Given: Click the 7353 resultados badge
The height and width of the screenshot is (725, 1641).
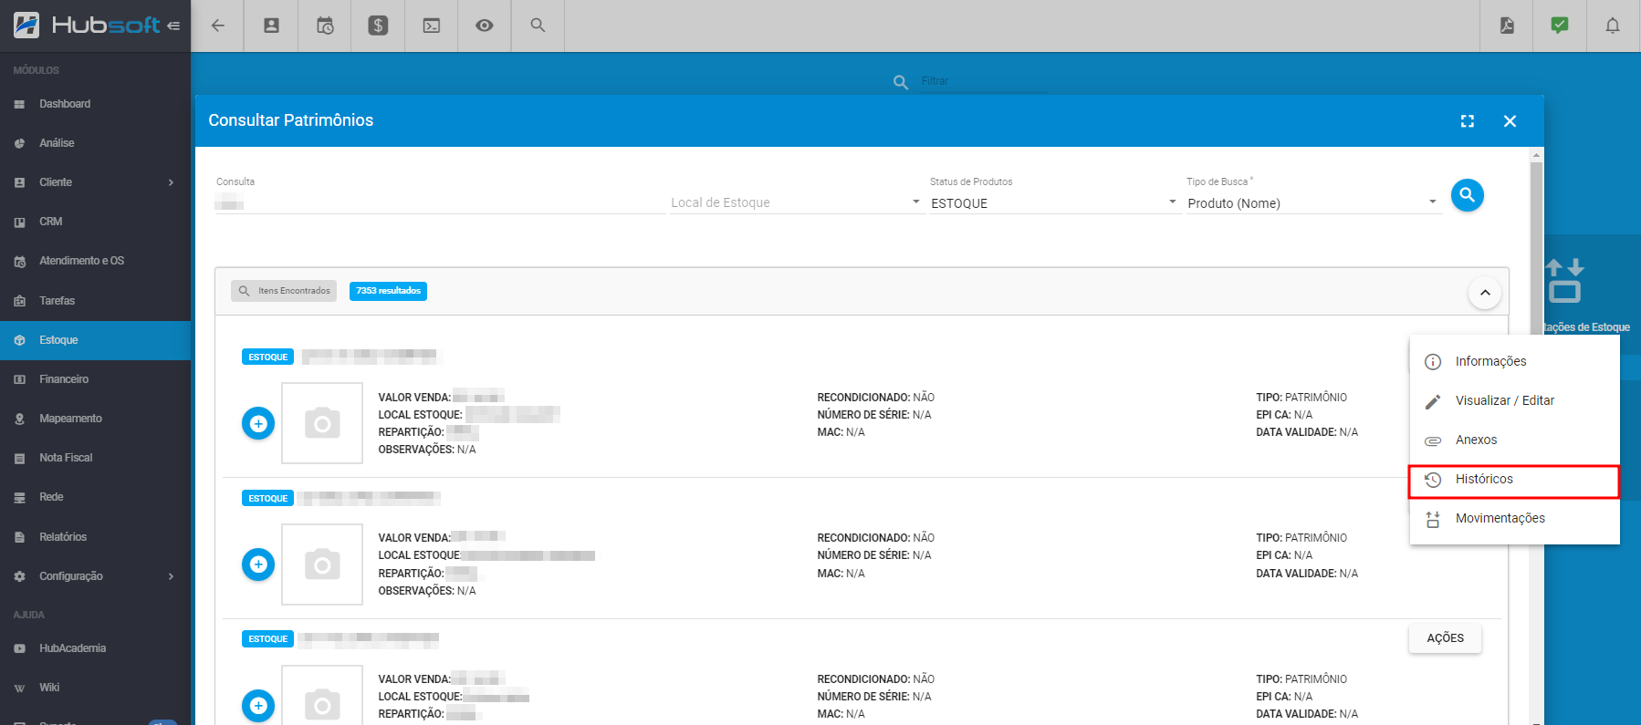Looking at the screenshot, I should (388, 291).
